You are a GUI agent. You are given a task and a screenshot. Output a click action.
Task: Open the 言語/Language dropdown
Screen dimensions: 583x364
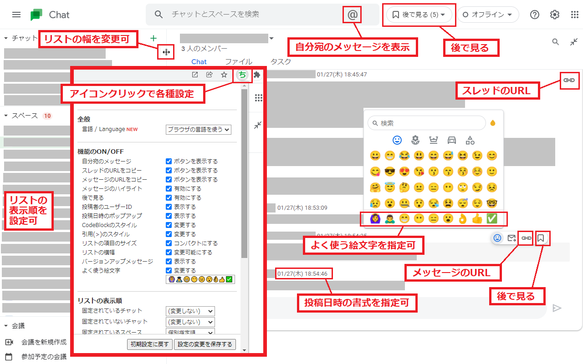(199, 129)
